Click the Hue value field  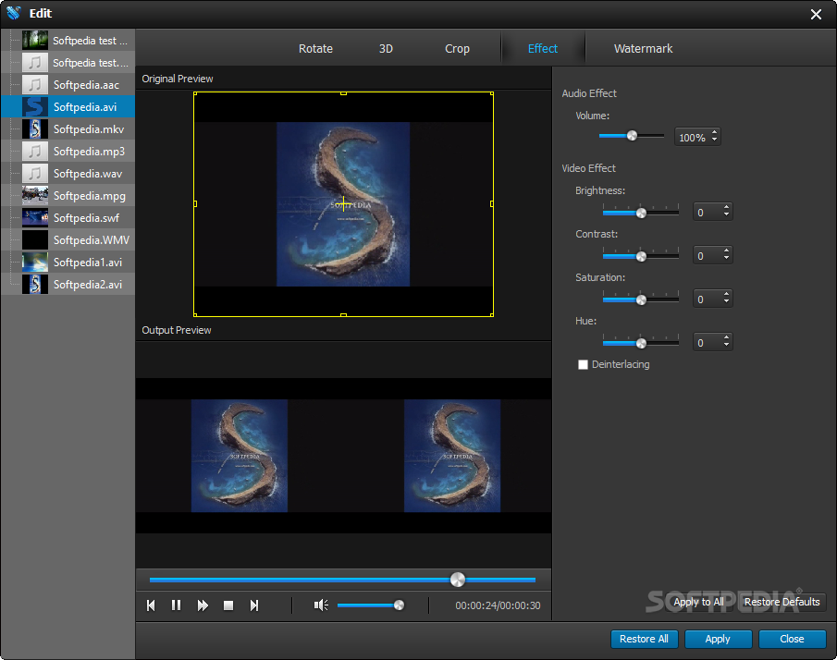click(708, 343)
